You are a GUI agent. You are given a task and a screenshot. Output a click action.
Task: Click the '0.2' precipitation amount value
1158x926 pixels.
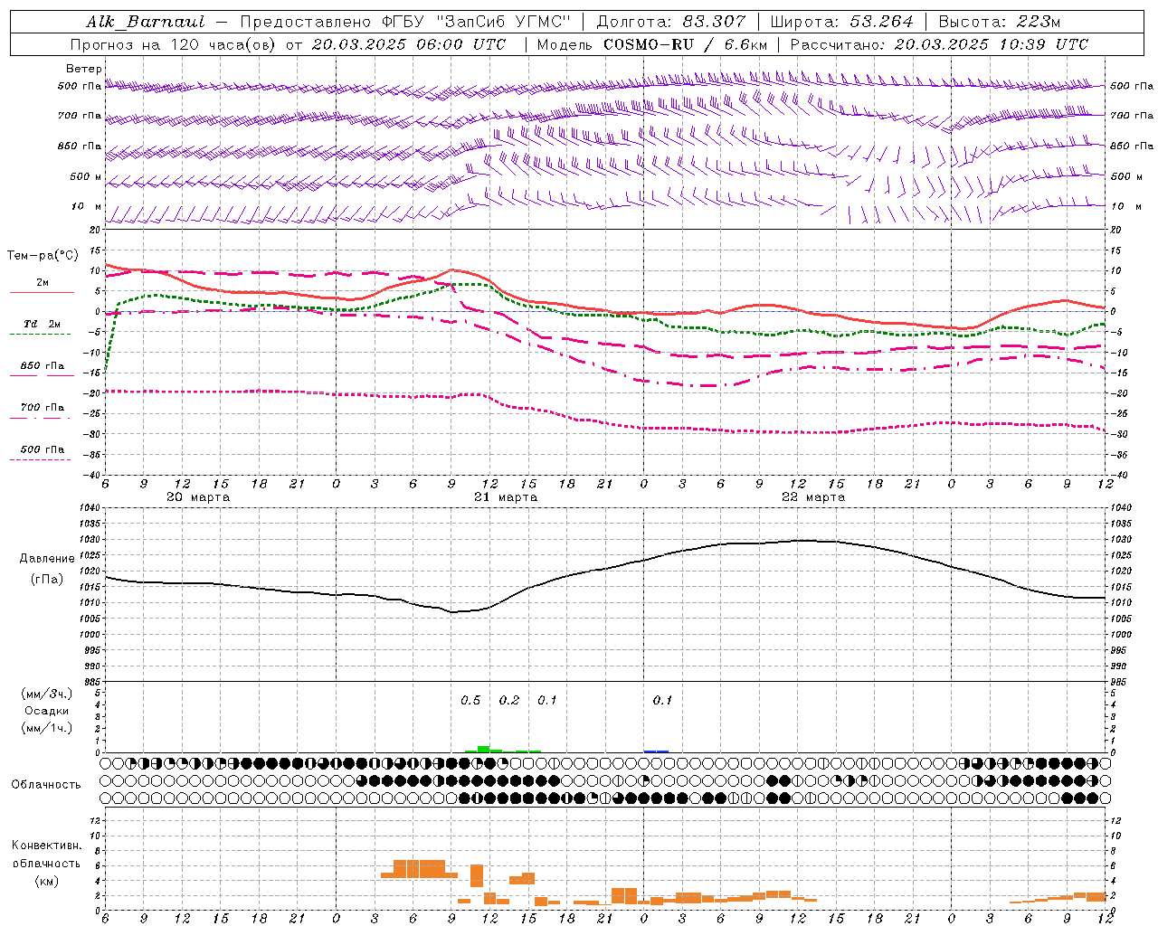tap(509, 701)
